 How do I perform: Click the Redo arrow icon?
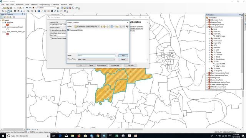pos(30,8)
